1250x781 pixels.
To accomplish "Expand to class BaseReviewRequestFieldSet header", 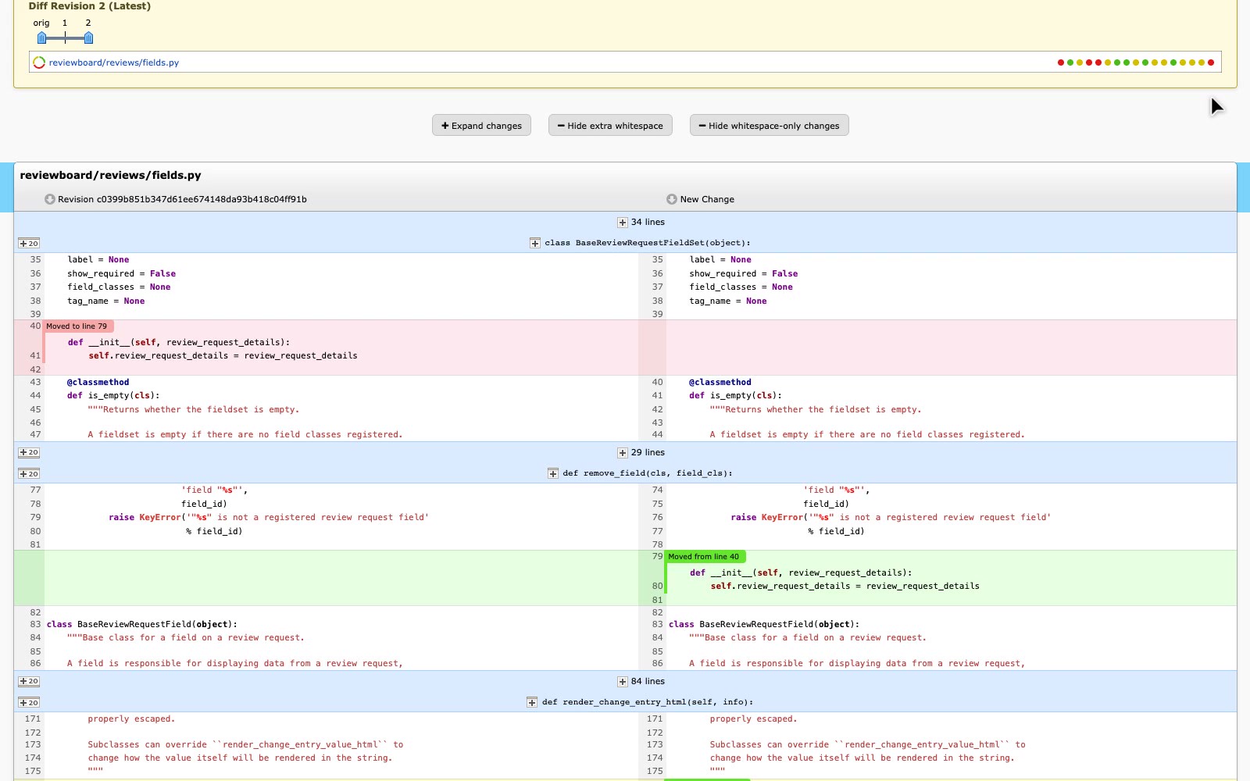I will 535,243.
